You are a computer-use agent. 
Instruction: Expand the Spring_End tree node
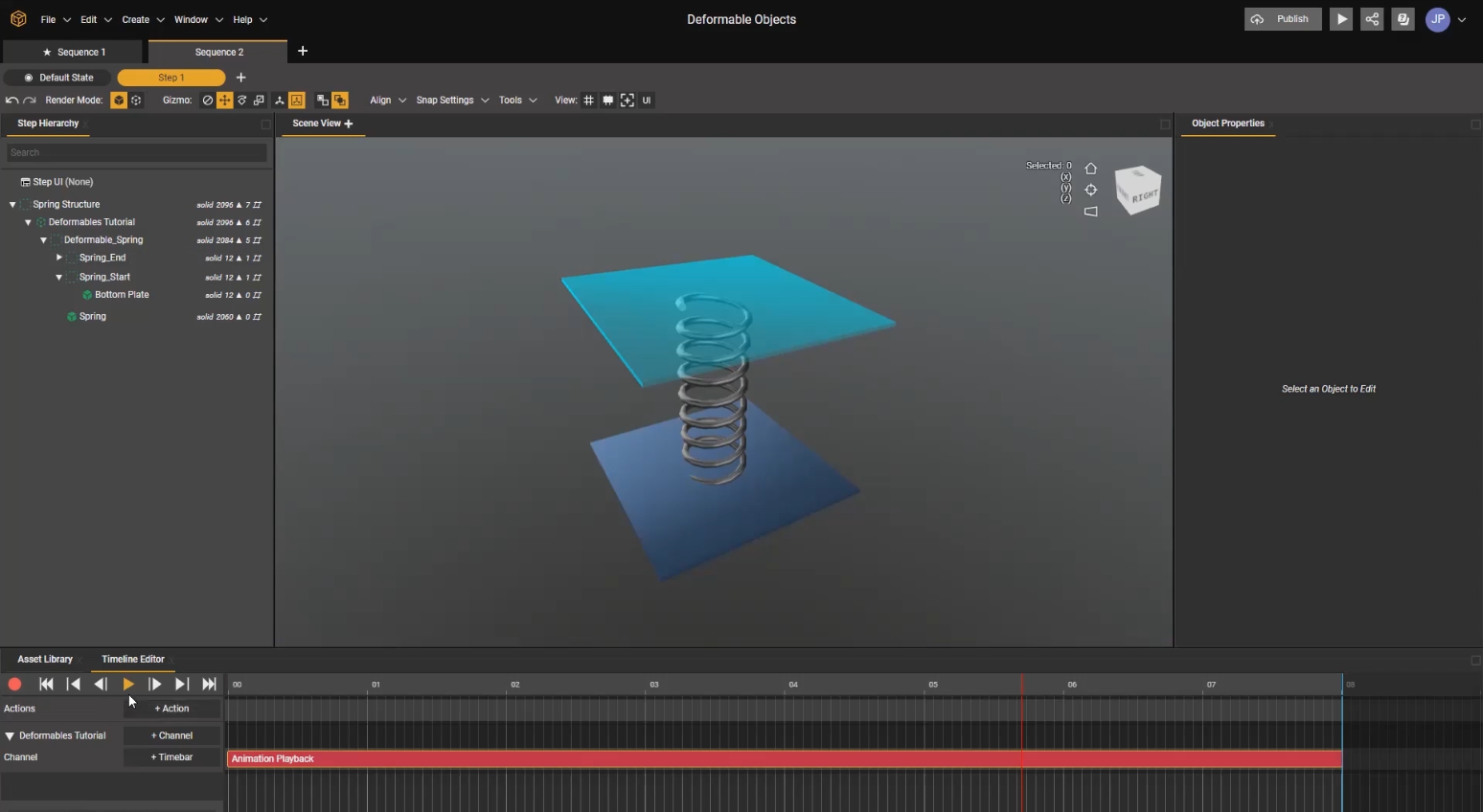coord(59,258)
